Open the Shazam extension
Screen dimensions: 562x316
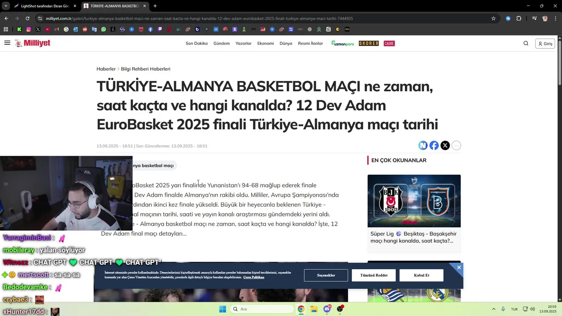(x=508, y=18)
